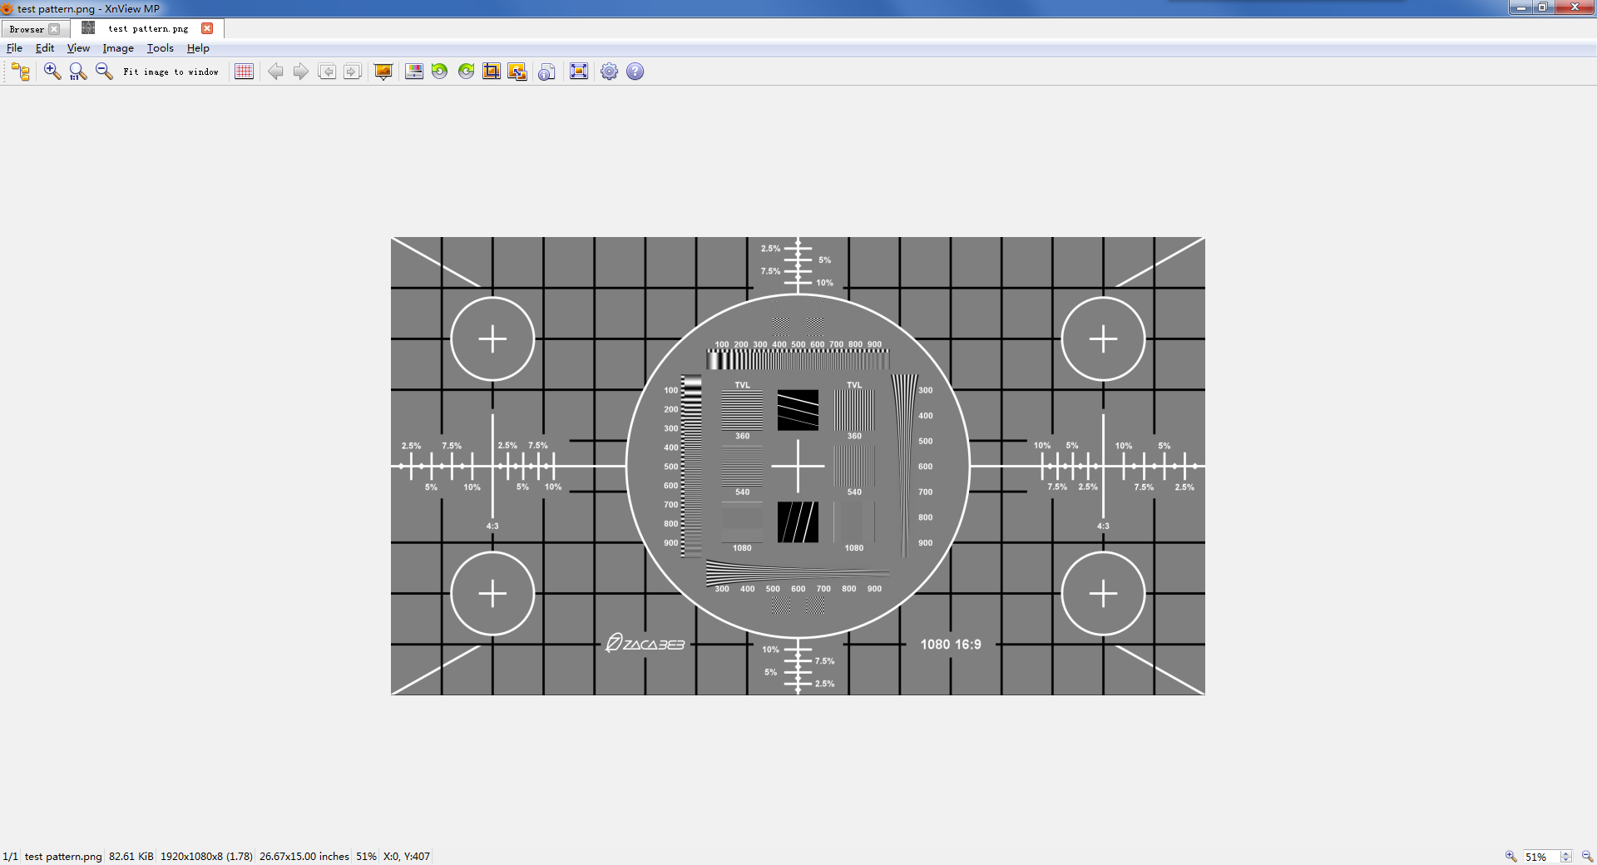This screenshot has height=865, width=1597.
Task: Start the slideshow presentation
Action: point(383,72)
